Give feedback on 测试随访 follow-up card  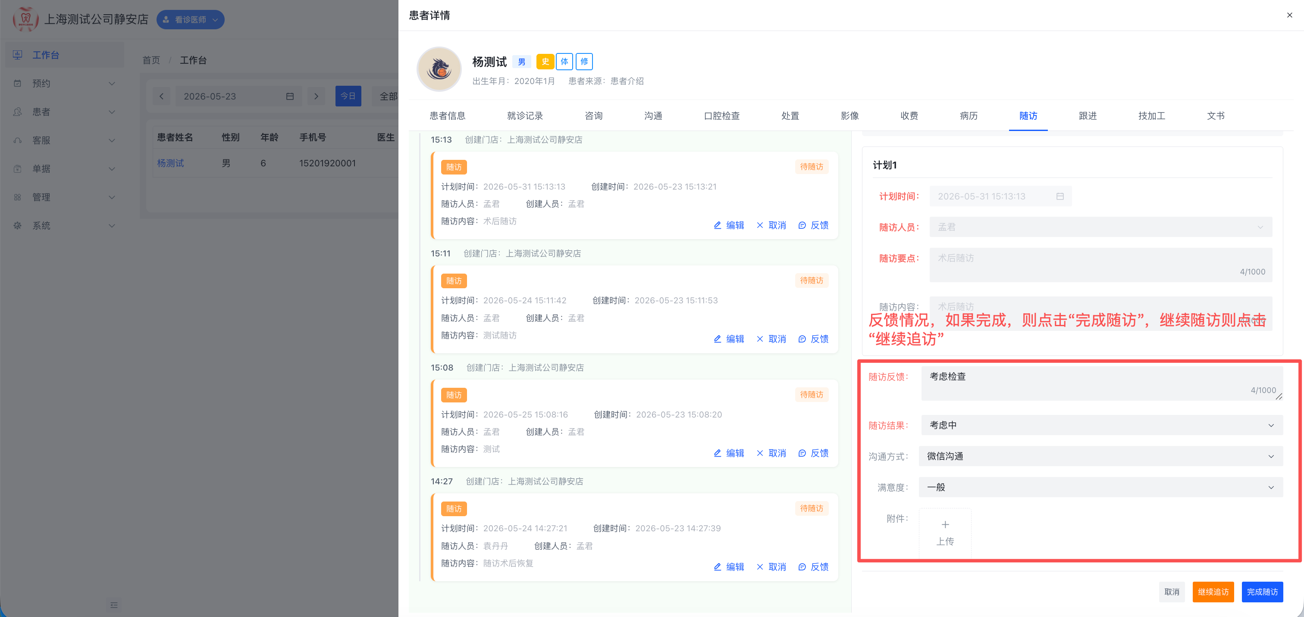[x=813, y=339]
